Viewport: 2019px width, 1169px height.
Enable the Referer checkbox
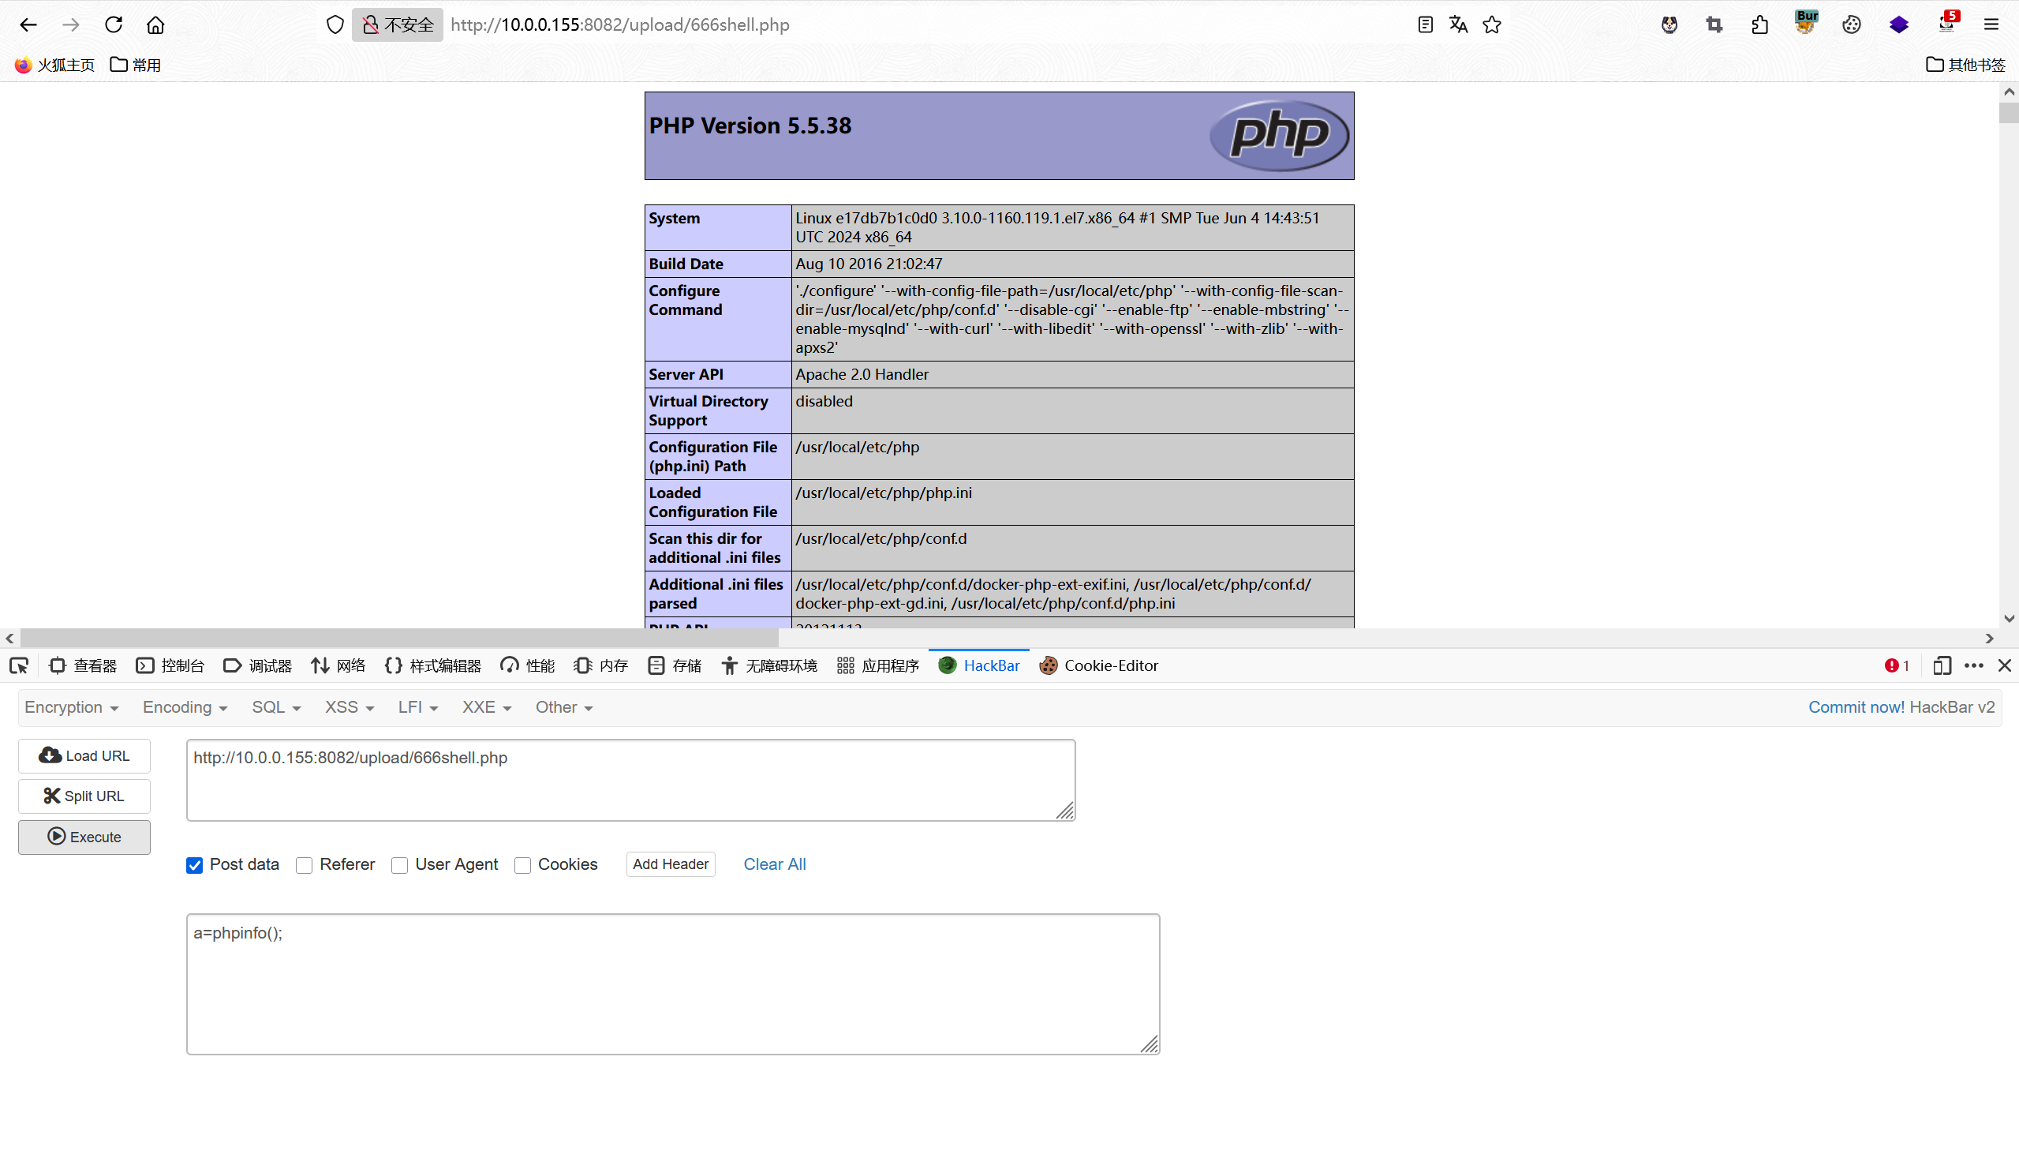(305, 865)
